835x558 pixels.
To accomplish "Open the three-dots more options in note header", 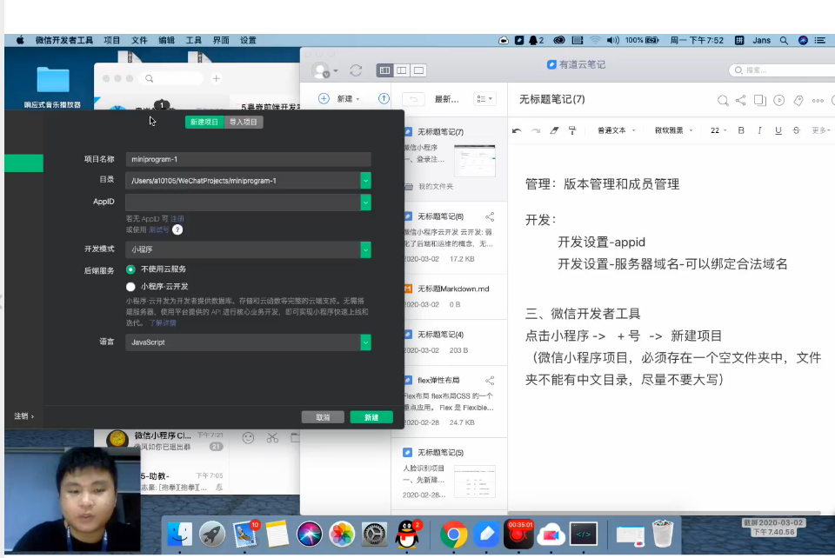I will point(818,101).
